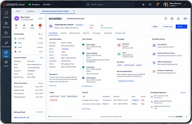Open the 'How to process a refund' article
The image size is (192, 124).
pyautogui.click(x=161, y=96)
